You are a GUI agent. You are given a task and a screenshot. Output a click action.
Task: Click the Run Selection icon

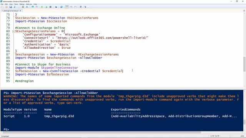coord(46,7)
